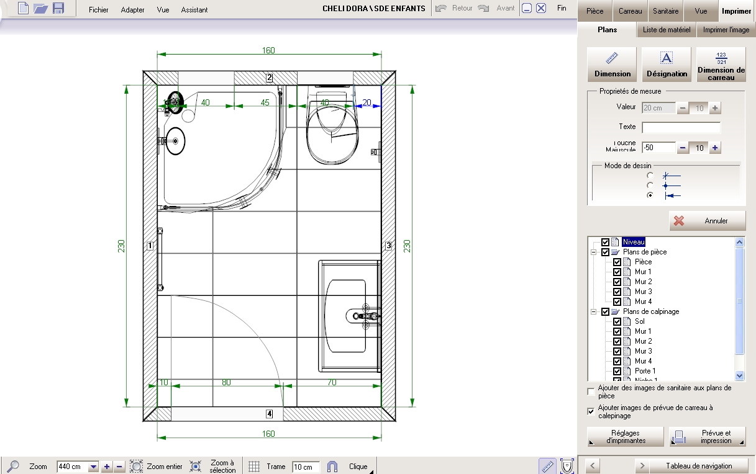This screenshot has height=474, width=756.
Task: Toggle the magnet snap icon
Action: pyautogui.click(x=332, y=467)
